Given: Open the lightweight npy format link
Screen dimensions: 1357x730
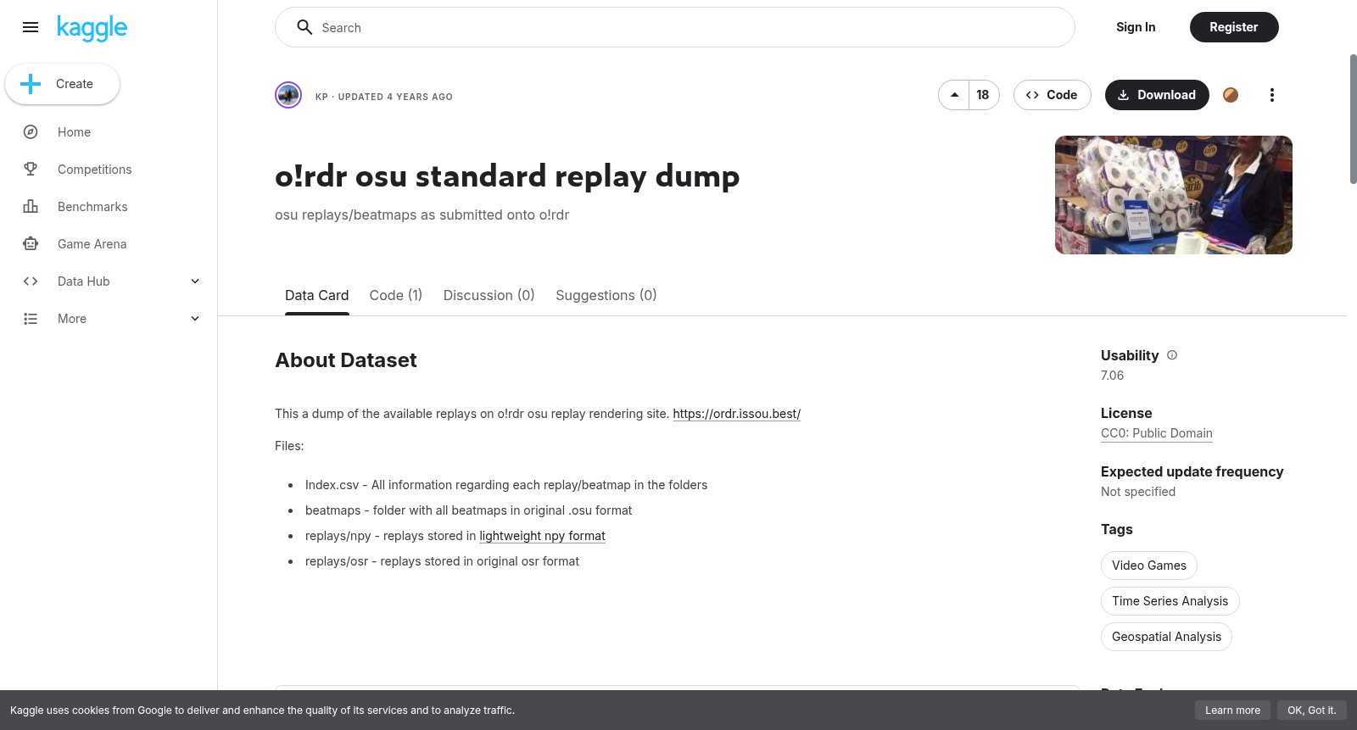Looking at the screenshot, I should (x=542, y=536).
